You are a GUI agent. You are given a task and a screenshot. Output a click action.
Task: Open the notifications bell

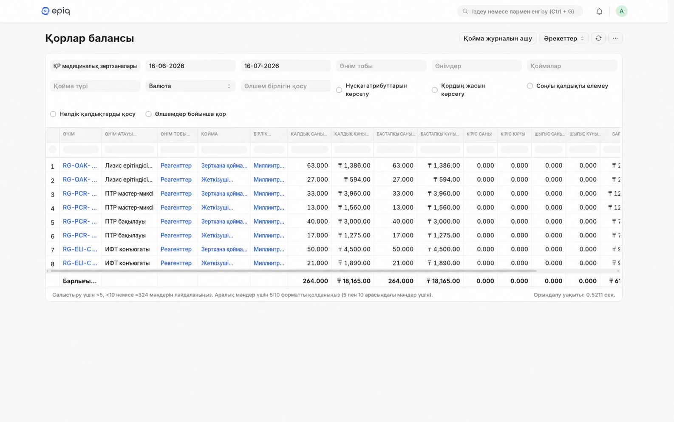point(599,11)
